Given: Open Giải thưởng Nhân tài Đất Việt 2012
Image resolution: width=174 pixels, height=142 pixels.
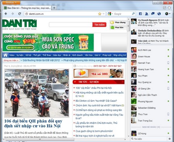Looking at the screenshot, I should [x=41, y=60].
